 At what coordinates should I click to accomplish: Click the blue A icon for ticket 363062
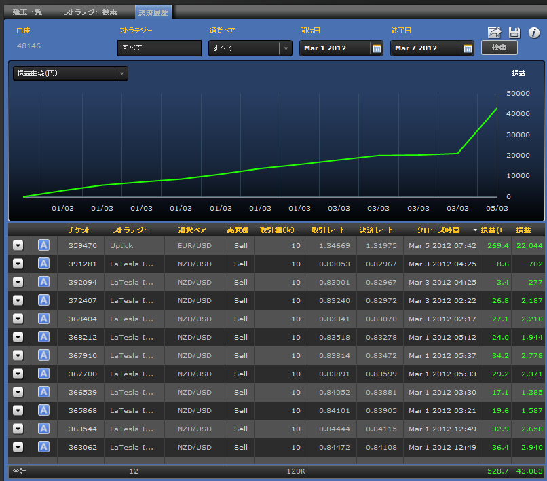(43, 447)
